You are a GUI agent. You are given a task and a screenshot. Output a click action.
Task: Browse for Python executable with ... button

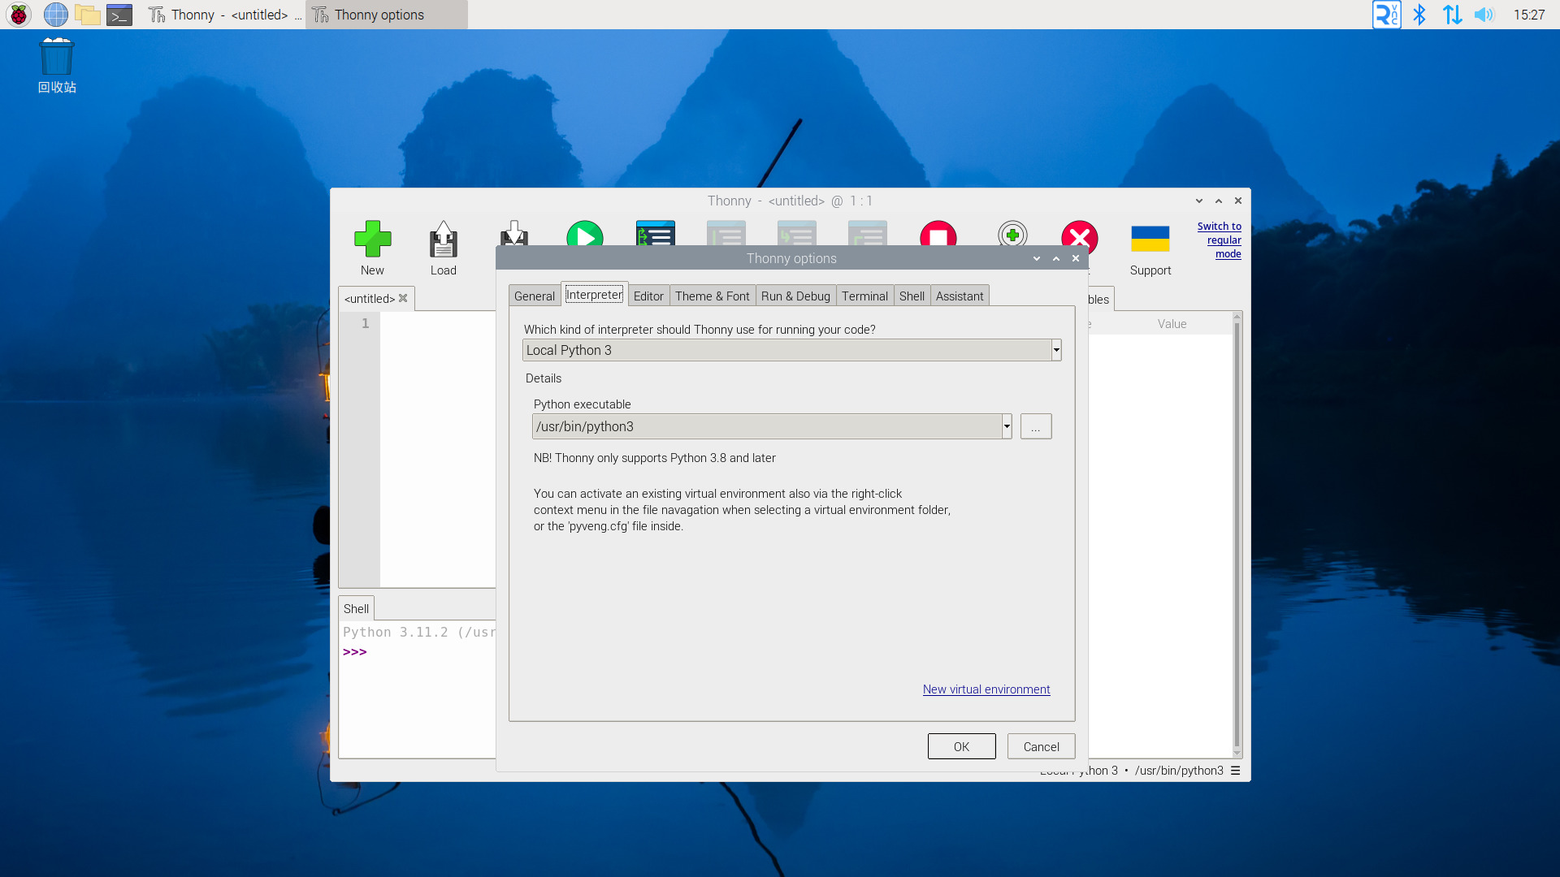1036,426
